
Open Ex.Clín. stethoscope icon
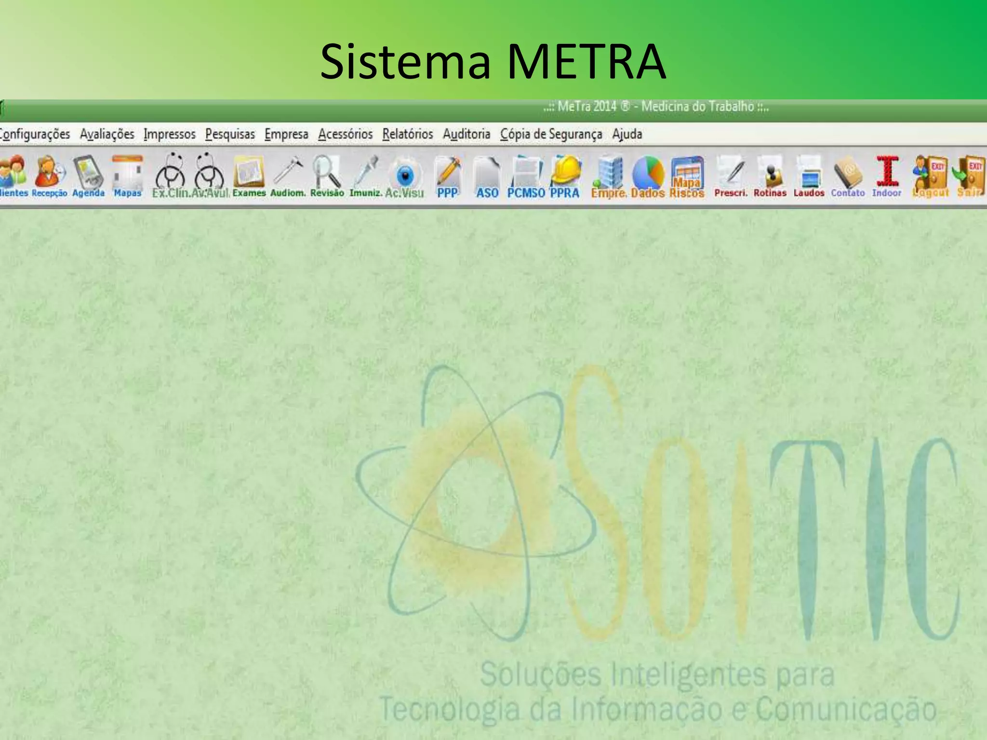170,175
